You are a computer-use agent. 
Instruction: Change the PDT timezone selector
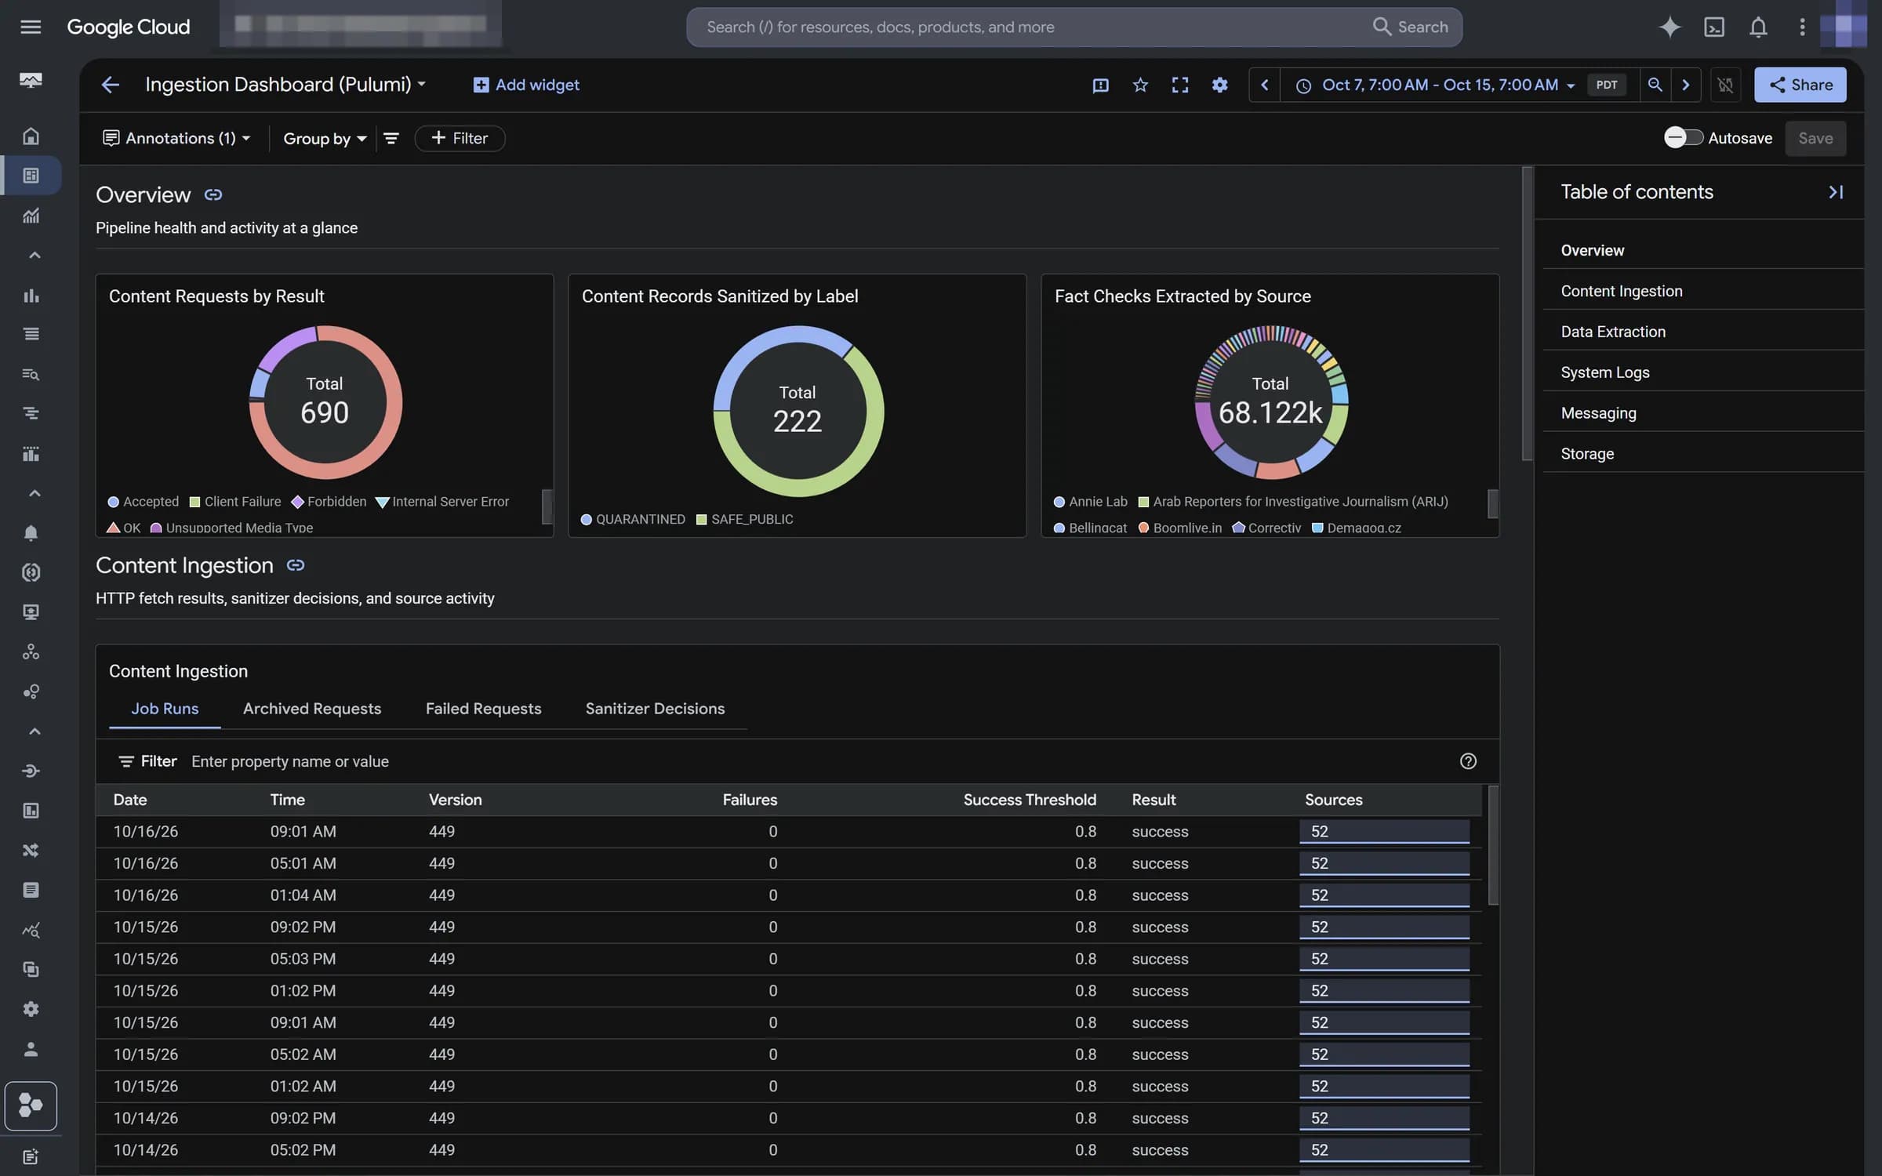1606,85
